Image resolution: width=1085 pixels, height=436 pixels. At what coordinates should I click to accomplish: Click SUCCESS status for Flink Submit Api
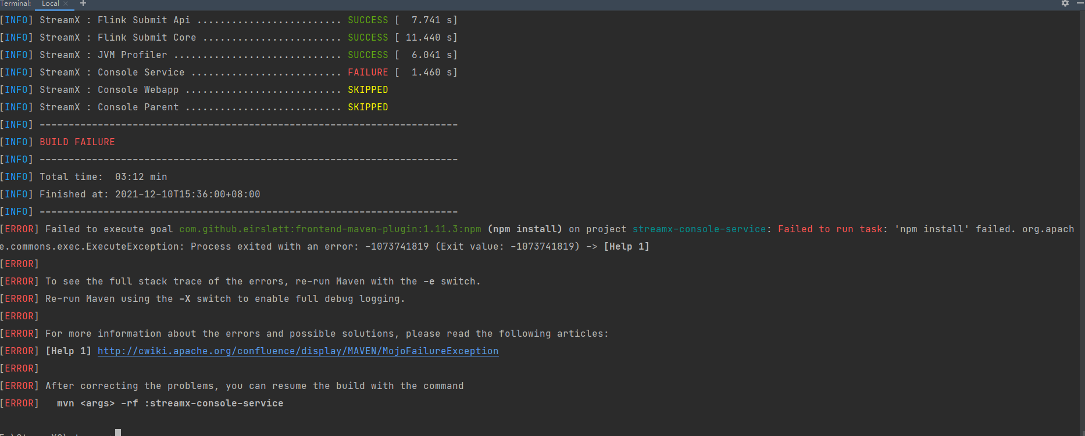click(368, 20)
